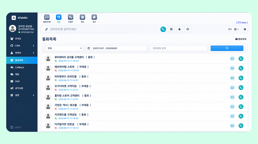Viewport: 258px width, 144px height.
Task: Expand the CRM chevron arrow
Action: (33, 46)
